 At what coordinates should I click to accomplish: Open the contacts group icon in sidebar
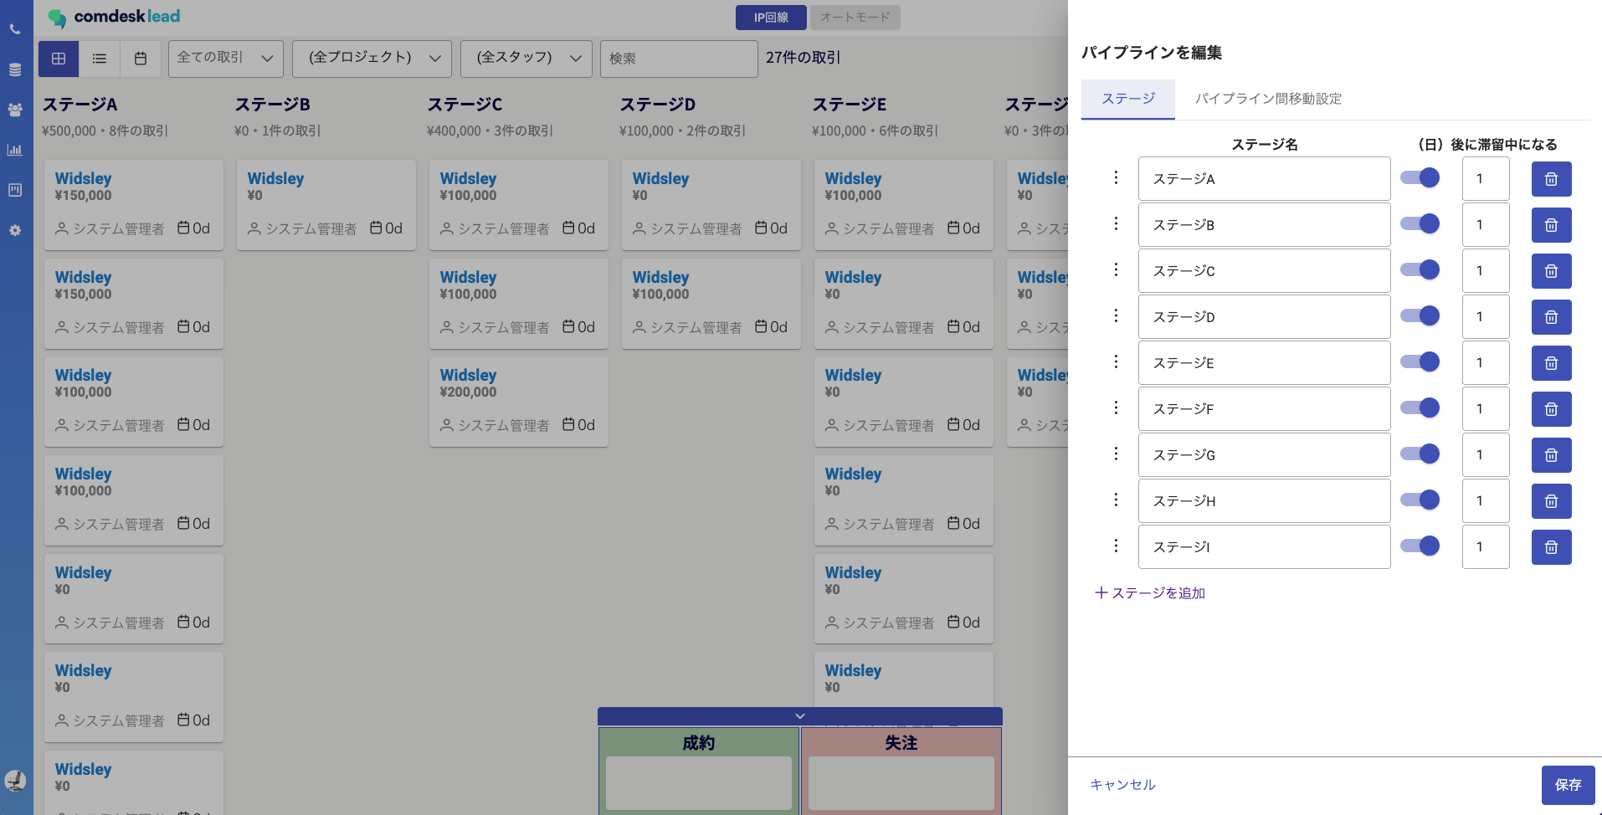coord(15,110)
